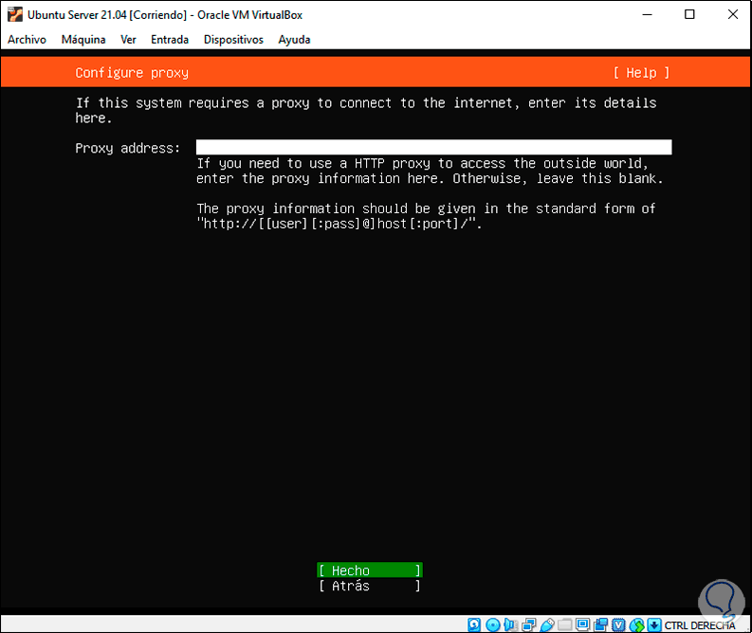This screenshot has height=633, width=752.
Task: Click the CTRL DERECHA host key label
Action: [x=700, y=624]
